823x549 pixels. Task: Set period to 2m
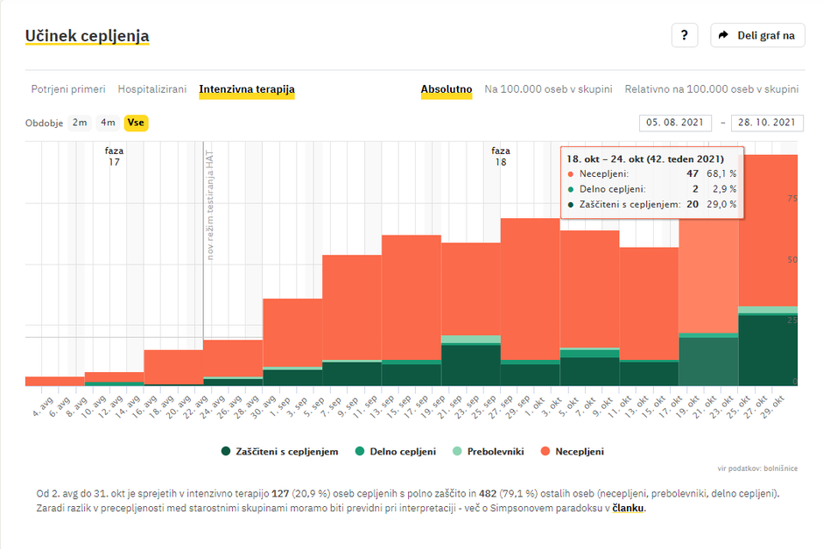(x=80, y=123)
